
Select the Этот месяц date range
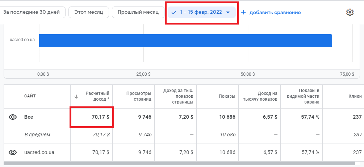pos(89,12)
